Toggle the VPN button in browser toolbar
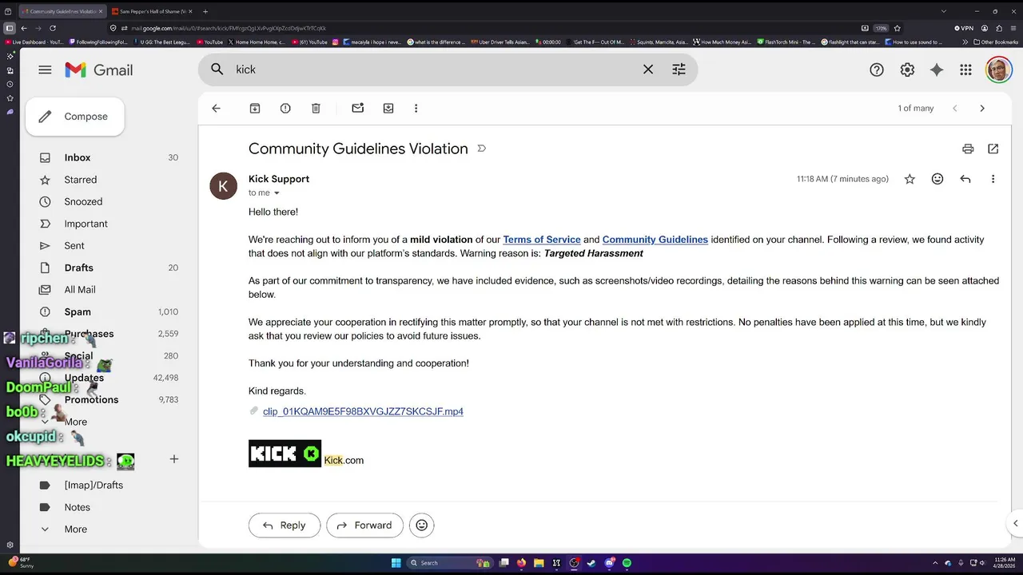The width and height of the screenshot is (1023, 575). (x=965, y=28)
